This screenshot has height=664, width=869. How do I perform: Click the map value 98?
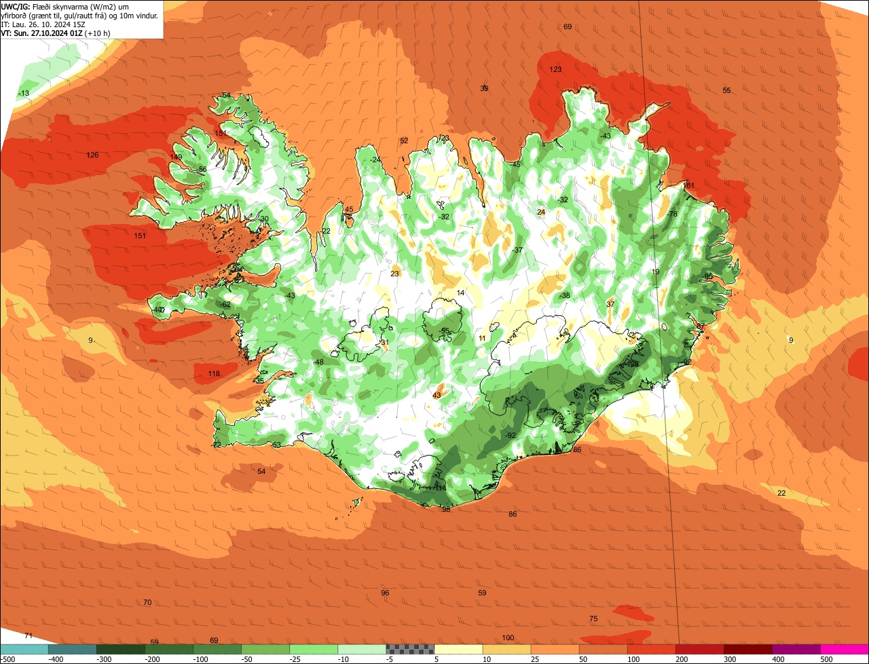[x=446, y=510]
